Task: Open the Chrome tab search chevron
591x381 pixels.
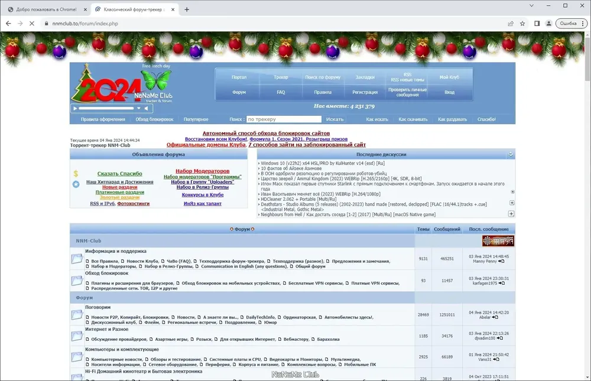Action: [531, 6]
